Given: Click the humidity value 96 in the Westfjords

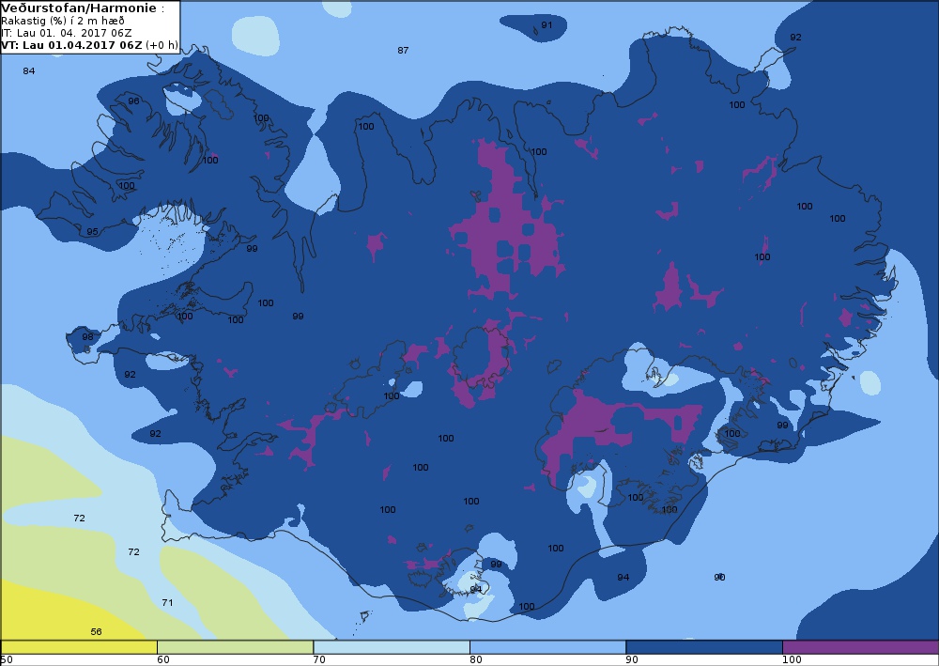Looking at the screenshot, I should 133,101.
